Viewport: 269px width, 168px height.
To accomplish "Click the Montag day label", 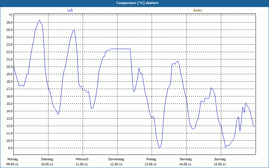I will click(12, 159).
